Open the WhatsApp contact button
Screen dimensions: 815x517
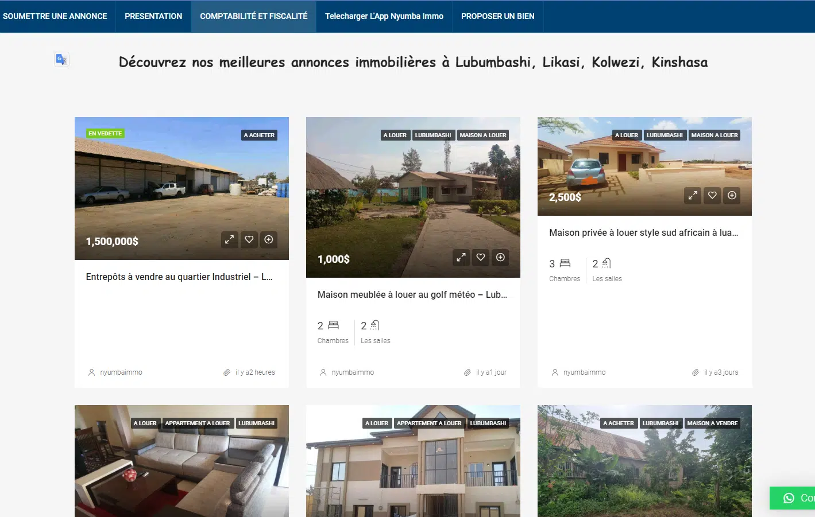793,498
